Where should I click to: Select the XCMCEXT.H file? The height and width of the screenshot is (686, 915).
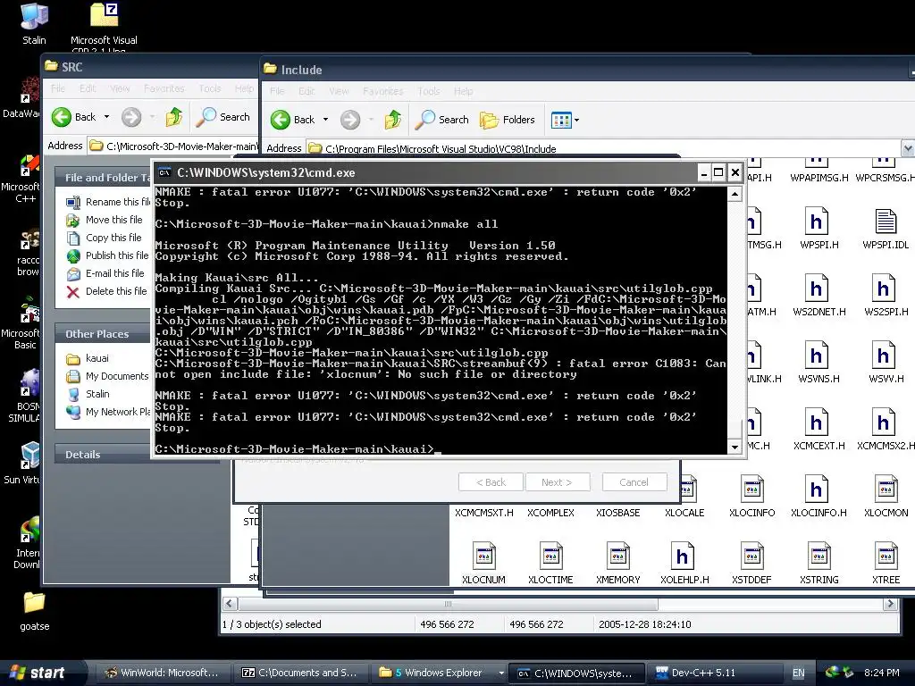(818, 430)
